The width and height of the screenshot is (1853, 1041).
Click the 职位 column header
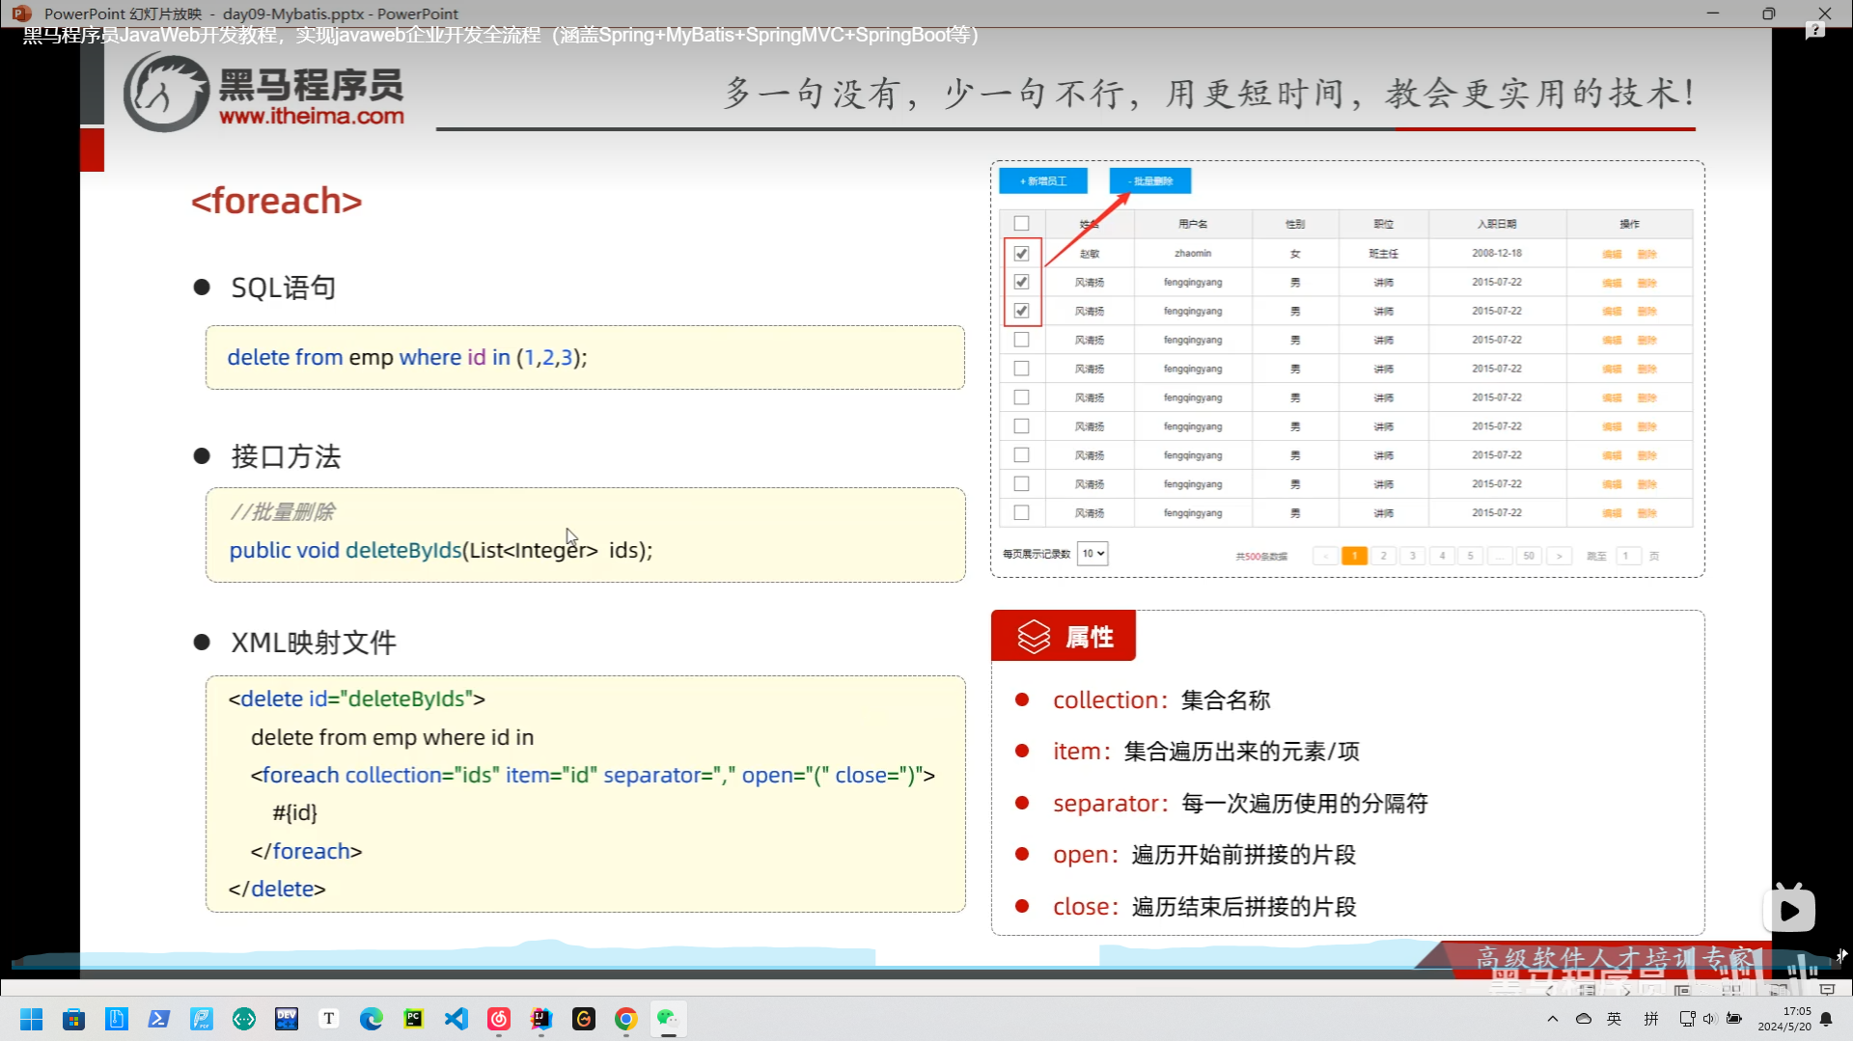tap(1384, 224)
